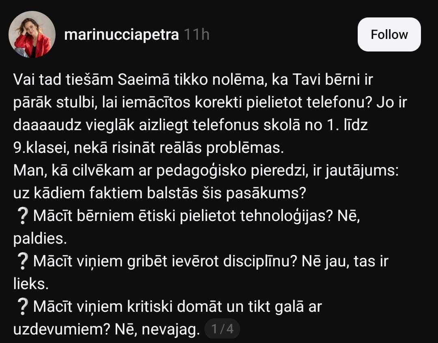
Task: Click the text 'Mācīt viņiem gribēt ievērot disciplīnu?'
Action: (165, 262)
